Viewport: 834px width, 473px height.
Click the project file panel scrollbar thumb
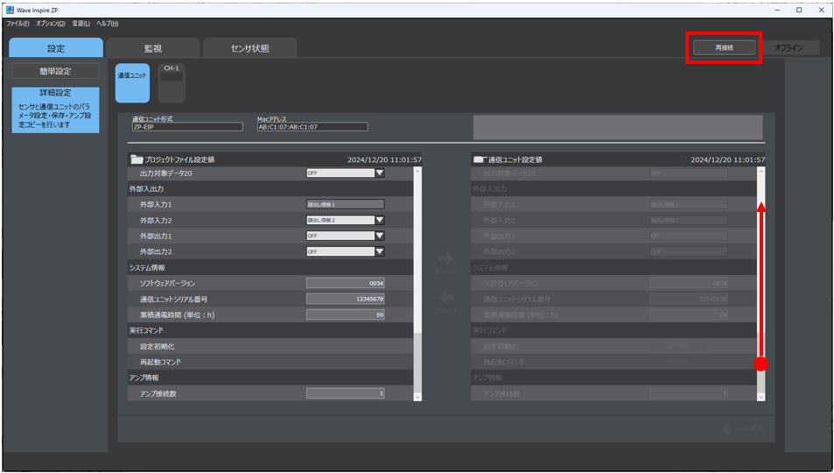pyautogui.click(x=417, y=364)
